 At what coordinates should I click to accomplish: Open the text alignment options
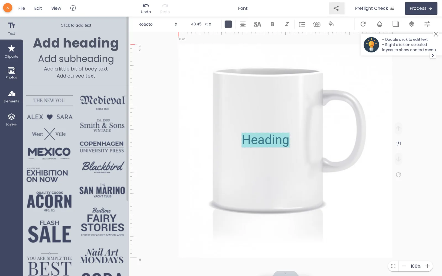[243, 24]
